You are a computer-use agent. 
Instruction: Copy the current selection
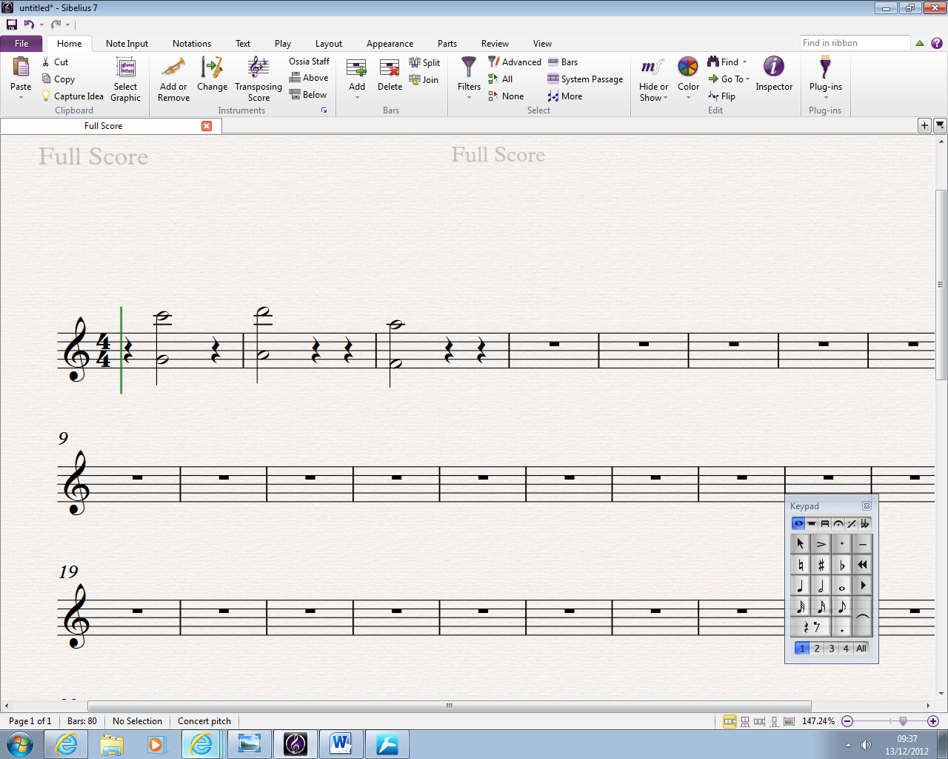[x=59, y=79]
